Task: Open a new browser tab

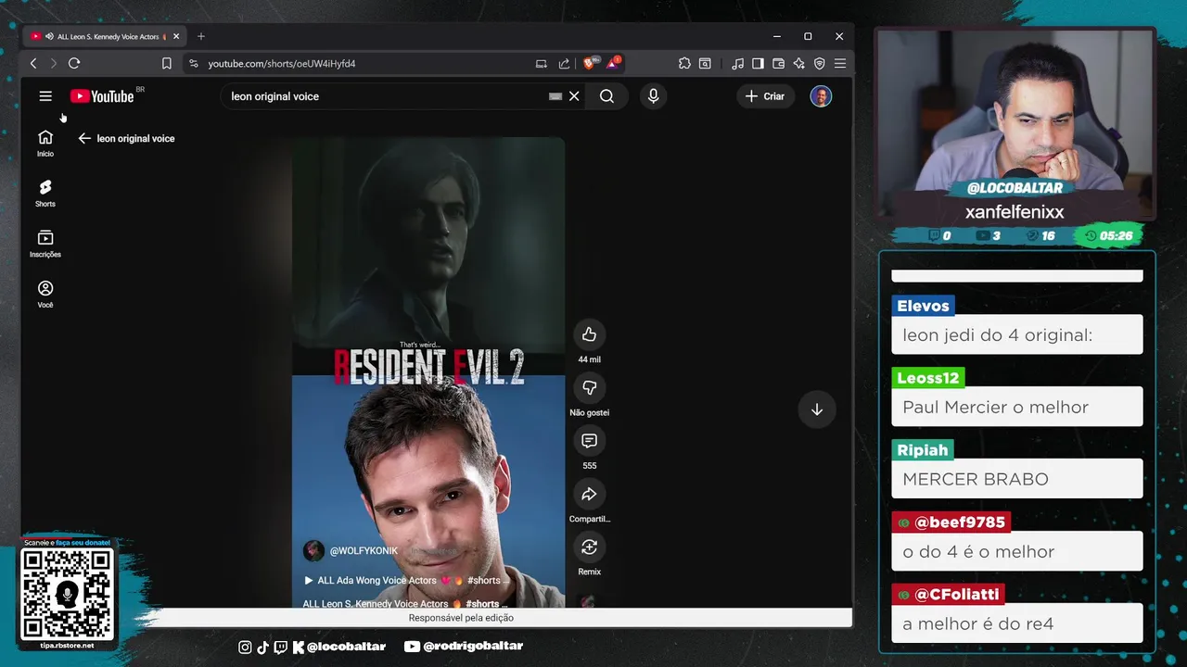Action: (x=201, y=36)
